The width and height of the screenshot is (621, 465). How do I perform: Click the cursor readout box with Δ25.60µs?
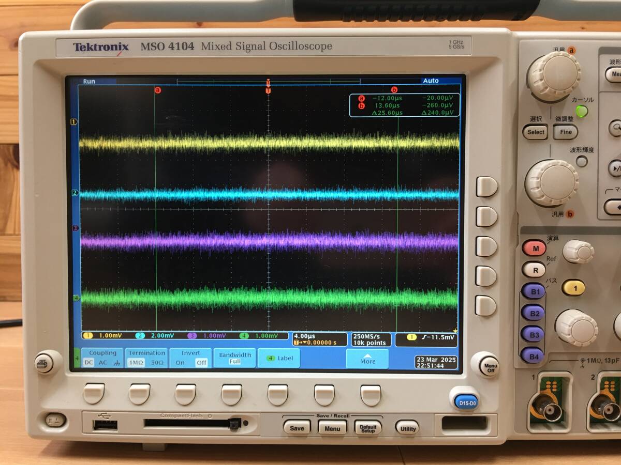tap(404, 105)
